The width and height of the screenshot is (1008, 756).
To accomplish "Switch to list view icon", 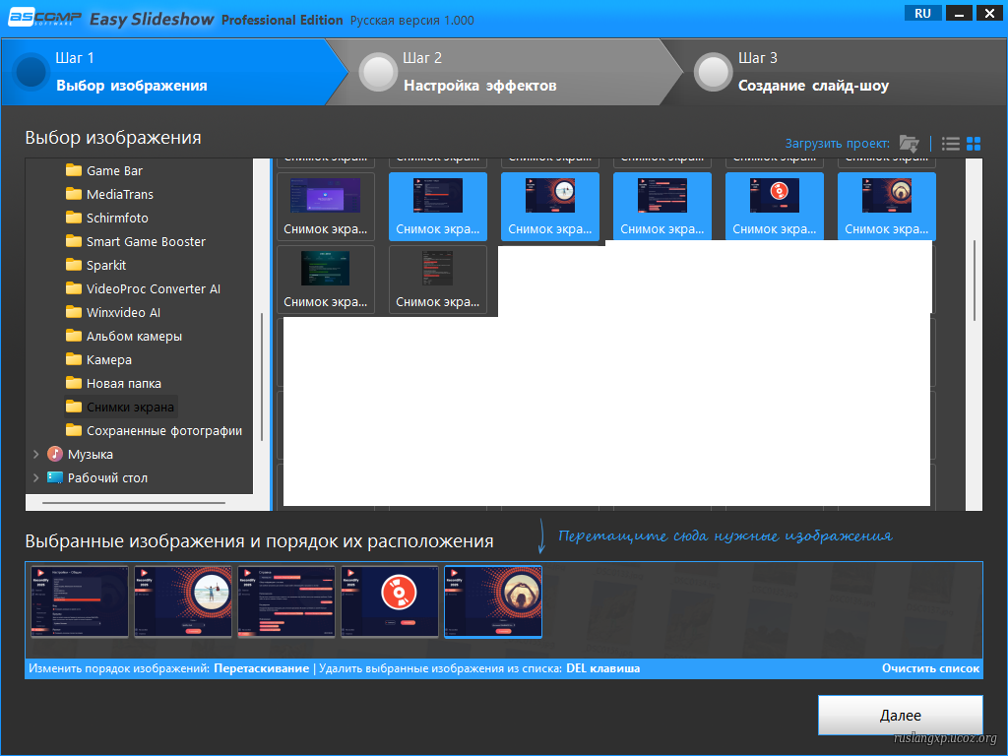I will pyautogui.click(x=950, y=144).
